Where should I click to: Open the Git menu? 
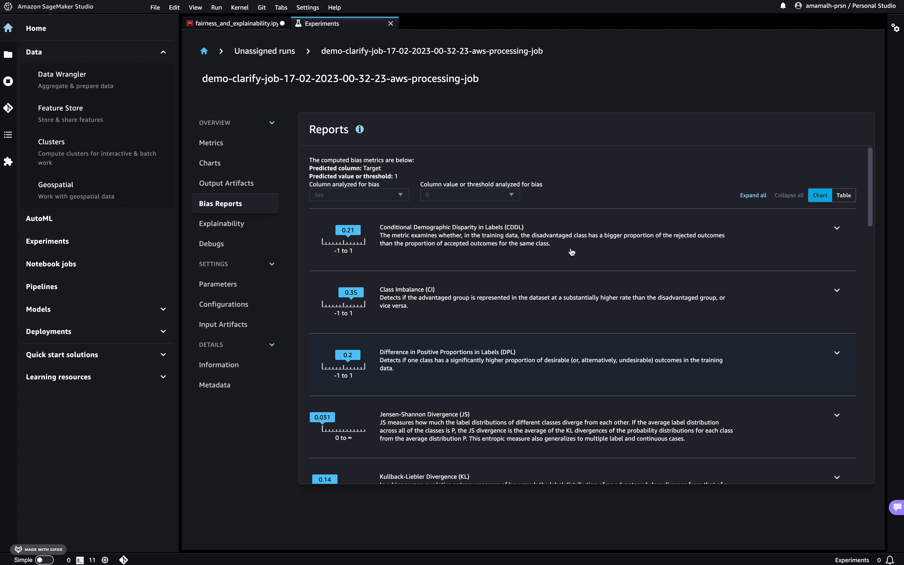coord(262,8)
